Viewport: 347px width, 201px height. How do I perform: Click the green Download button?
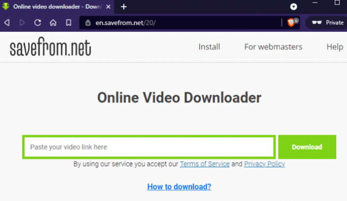click(307, 147)
